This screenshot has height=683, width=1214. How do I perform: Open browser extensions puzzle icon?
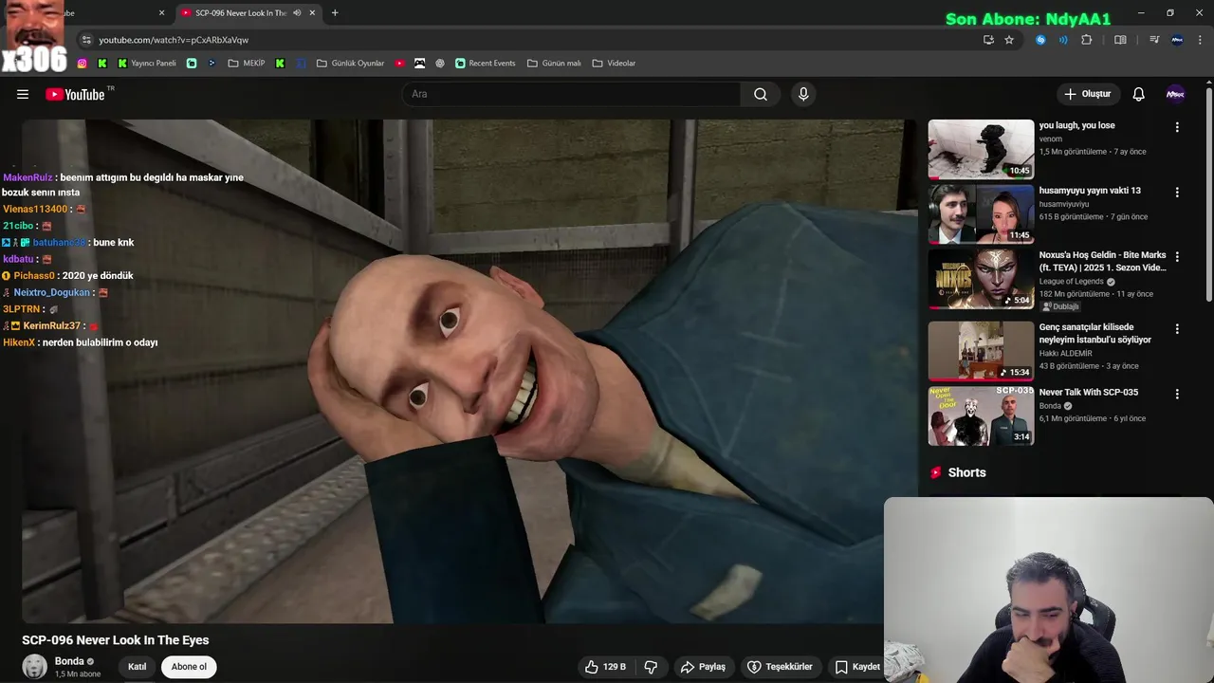point(1087,40)
